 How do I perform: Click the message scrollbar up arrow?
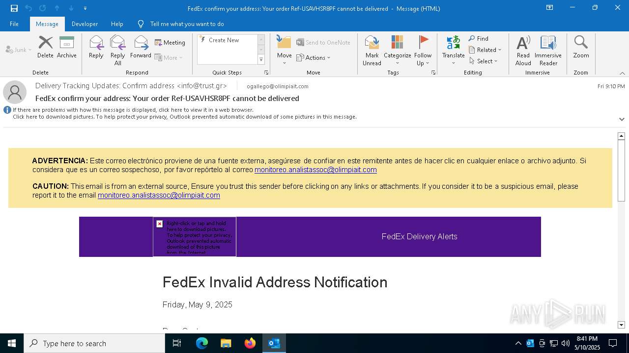[621, 136]
